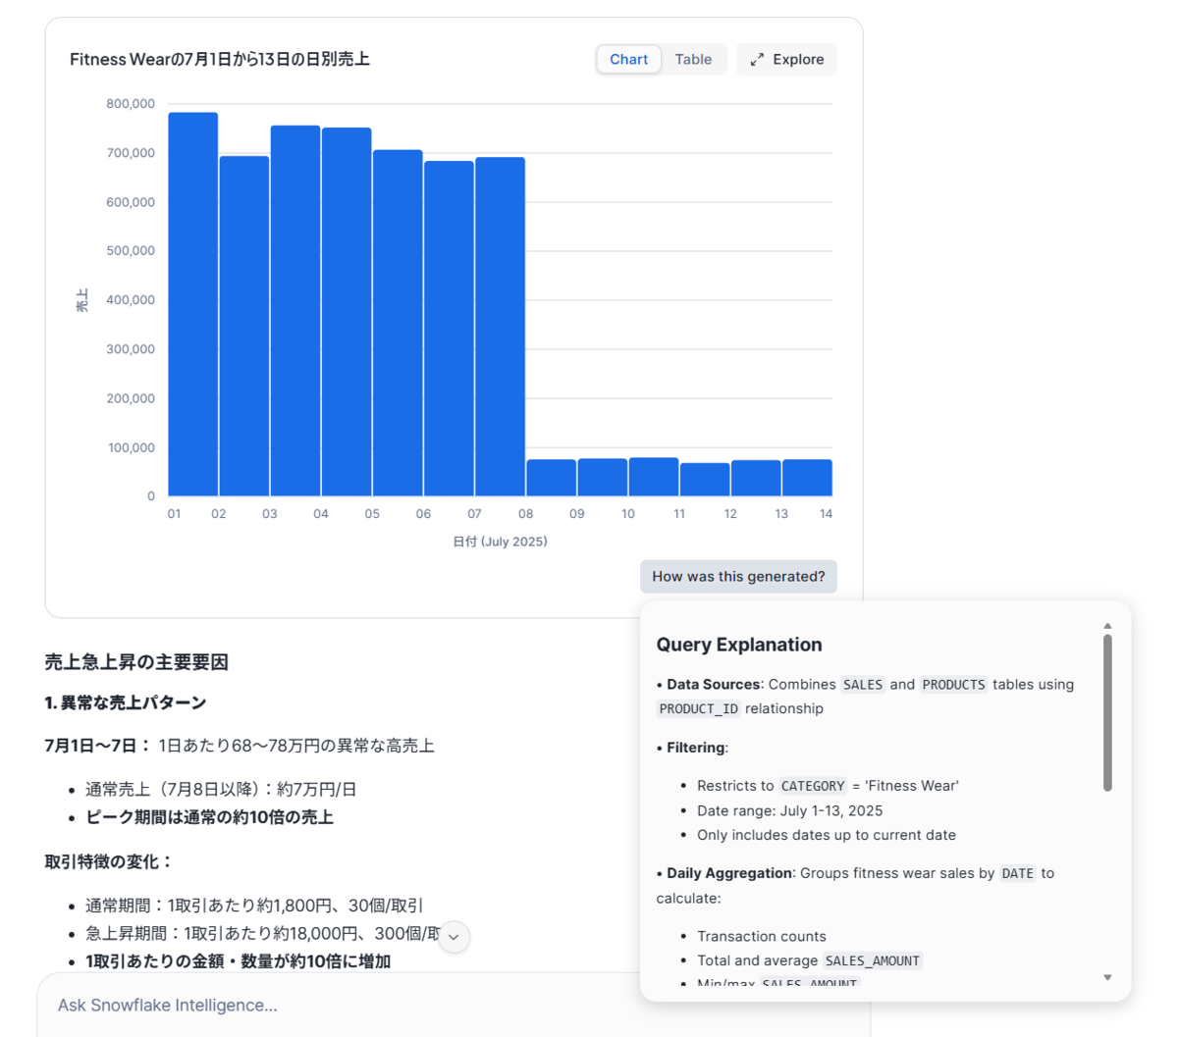Click the SALES table code tag
This screenshot has width=1178, height=1037.
pyautogui.click(x=863, y=685)
